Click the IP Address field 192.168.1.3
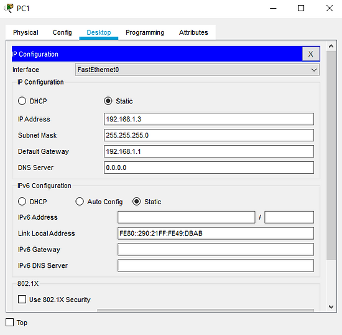The height and width of the screenshot is (335, 342). click(209, 119)
